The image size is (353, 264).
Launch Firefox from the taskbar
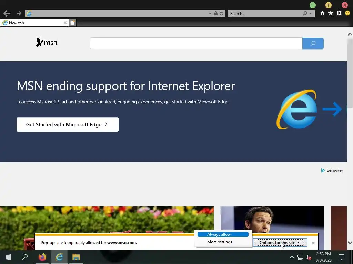point(42,257)
